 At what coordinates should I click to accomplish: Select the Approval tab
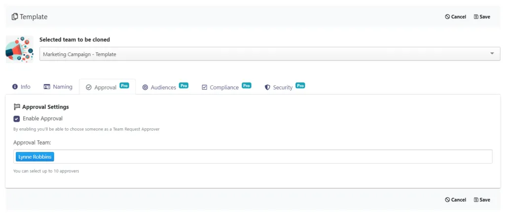[x=107, y=87]
